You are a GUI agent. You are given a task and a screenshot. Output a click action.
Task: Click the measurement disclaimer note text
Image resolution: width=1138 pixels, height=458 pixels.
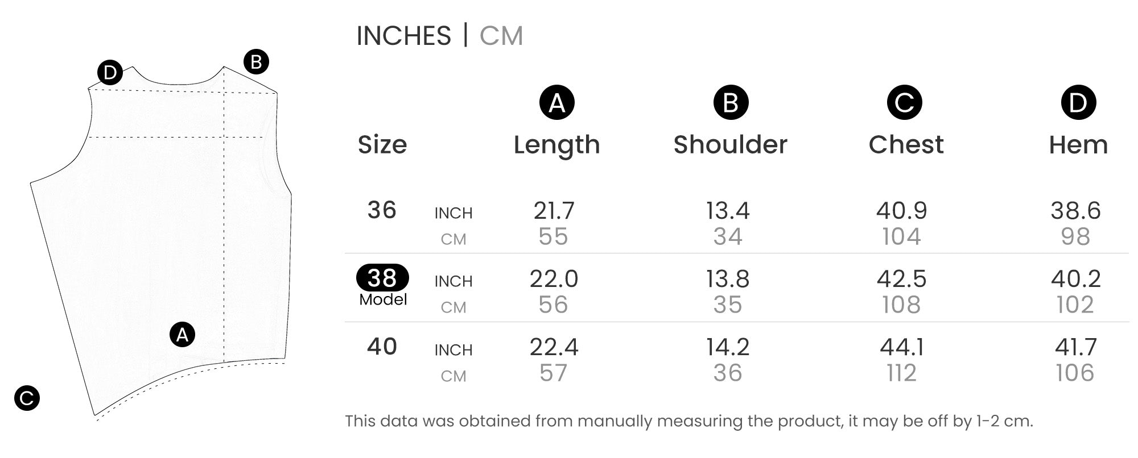(x=689, y=421)
